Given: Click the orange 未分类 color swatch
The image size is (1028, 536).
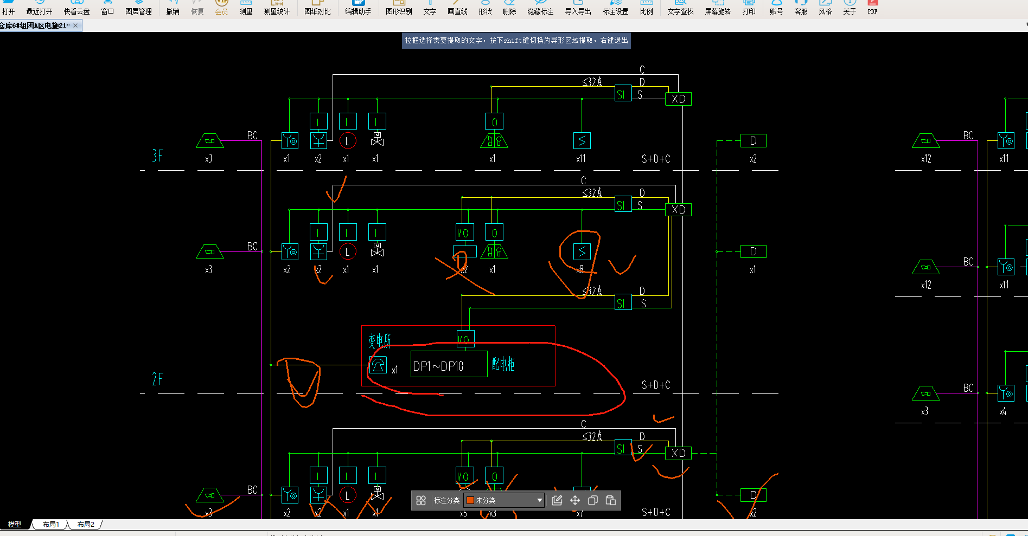Looking at the screenshot, I should pyautogui.click(x=470, y=500).
